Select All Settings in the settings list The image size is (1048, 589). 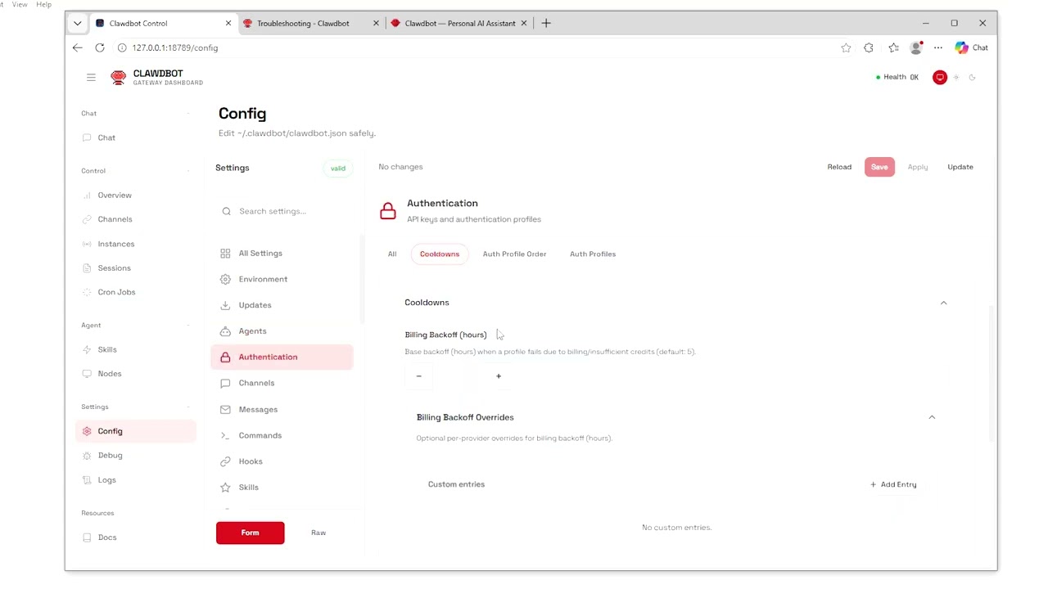[x=282, y=253]
